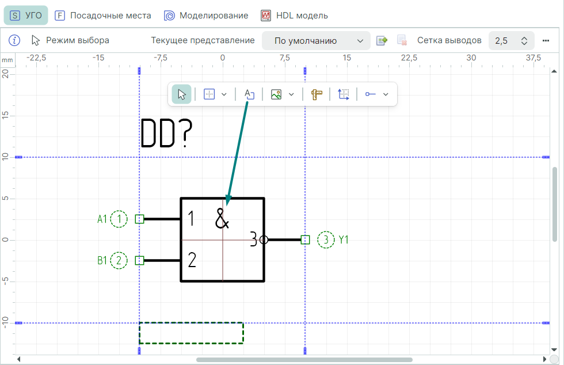Viewport: 564px width, 365px height.
Task: Switch to Посадочные места tab
Action: [x=103, y=16]
